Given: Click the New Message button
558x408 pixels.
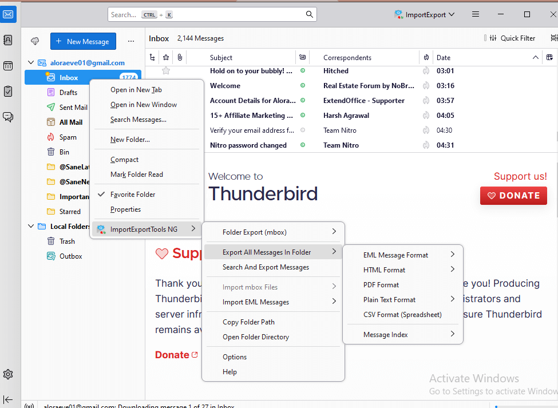Looking at the screenshot, I should (x=83, y=41).
